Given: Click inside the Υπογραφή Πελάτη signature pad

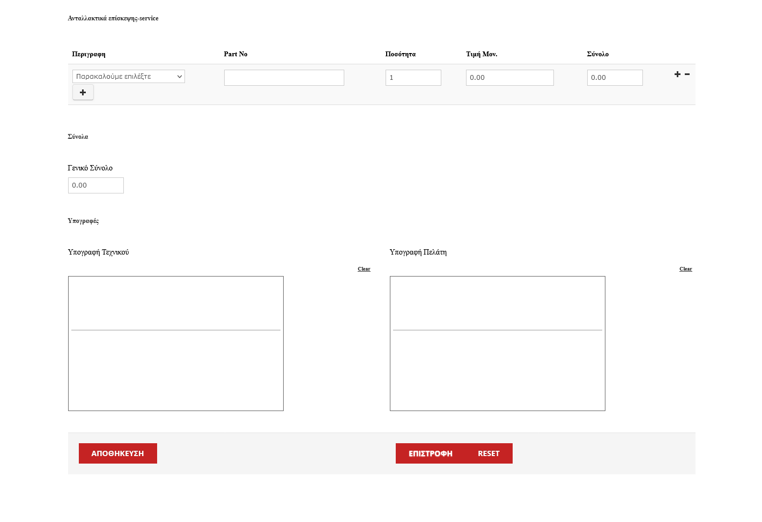Looking at the screenshot, I should (498, 344).
